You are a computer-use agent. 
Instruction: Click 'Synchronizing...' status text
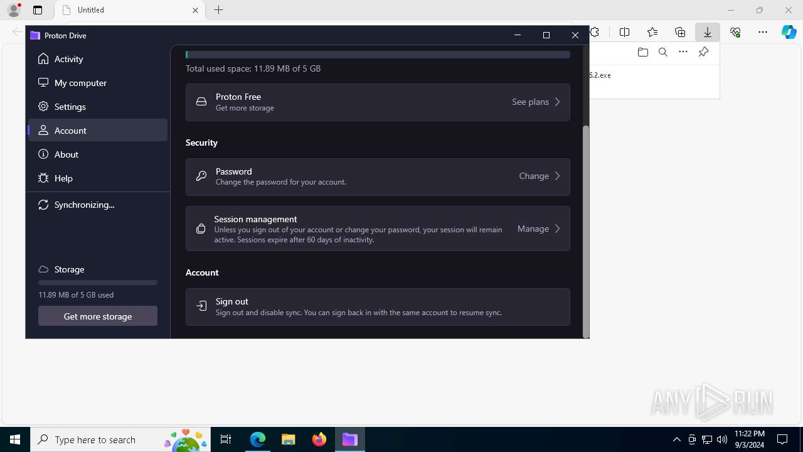[x=84, y=205]
